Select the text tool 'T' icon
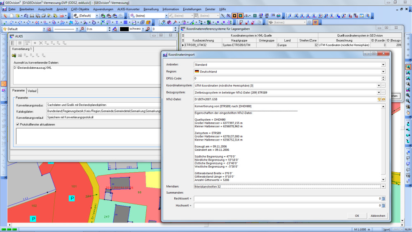This screenshot has width=412, height=232. click(x=117, y=22)
